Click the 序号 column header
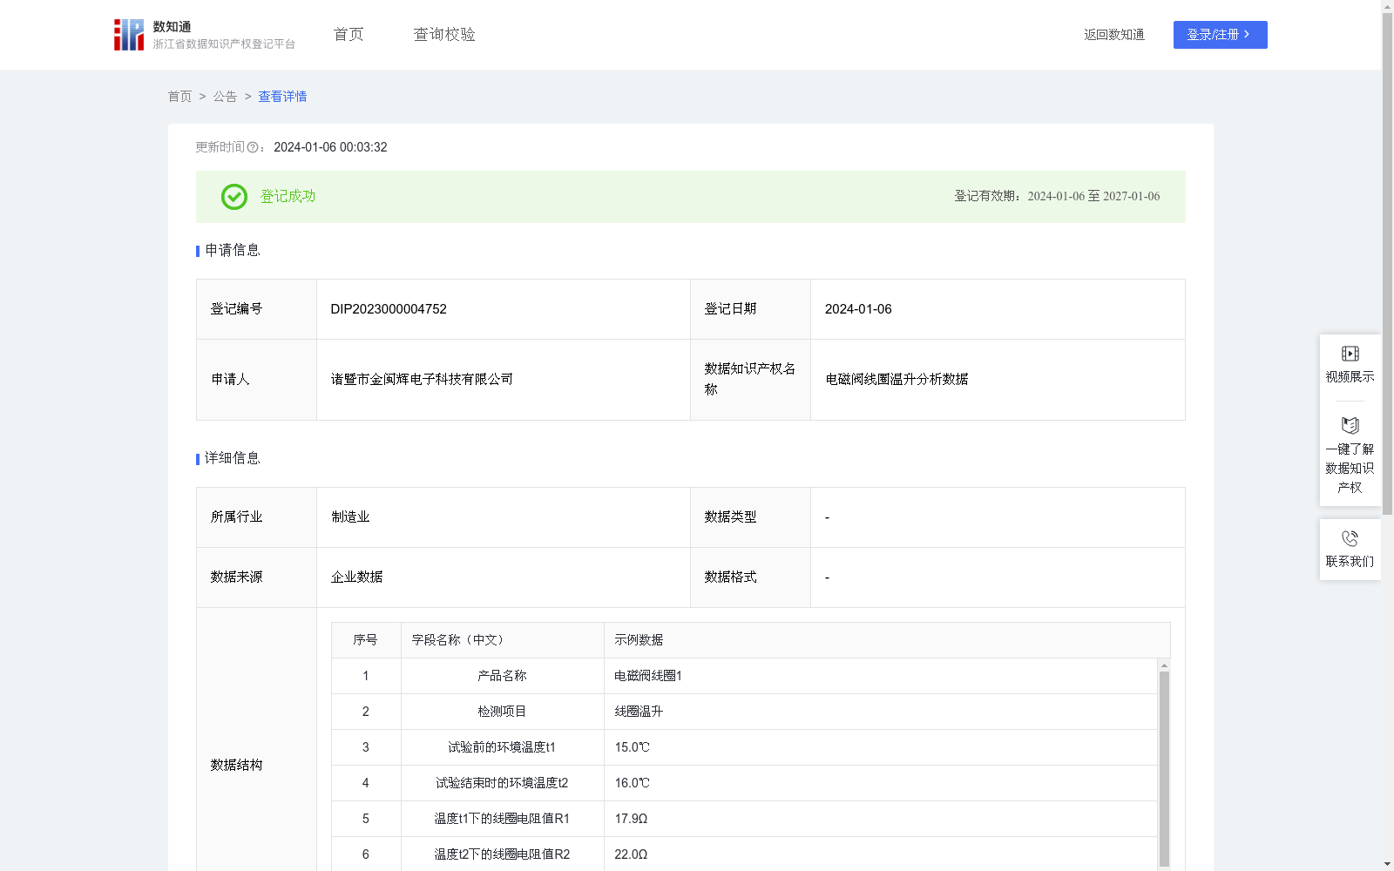Image resolution: width=1394 pixels, height=871 pixels. point(365,640)
